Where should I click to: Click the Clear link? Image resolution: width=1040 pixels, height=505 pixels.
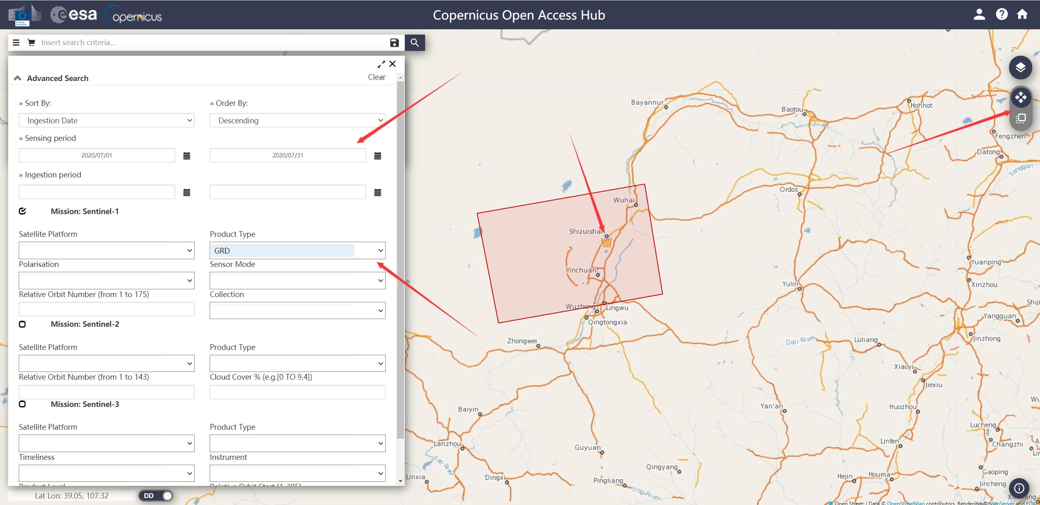tap(377, 77)
